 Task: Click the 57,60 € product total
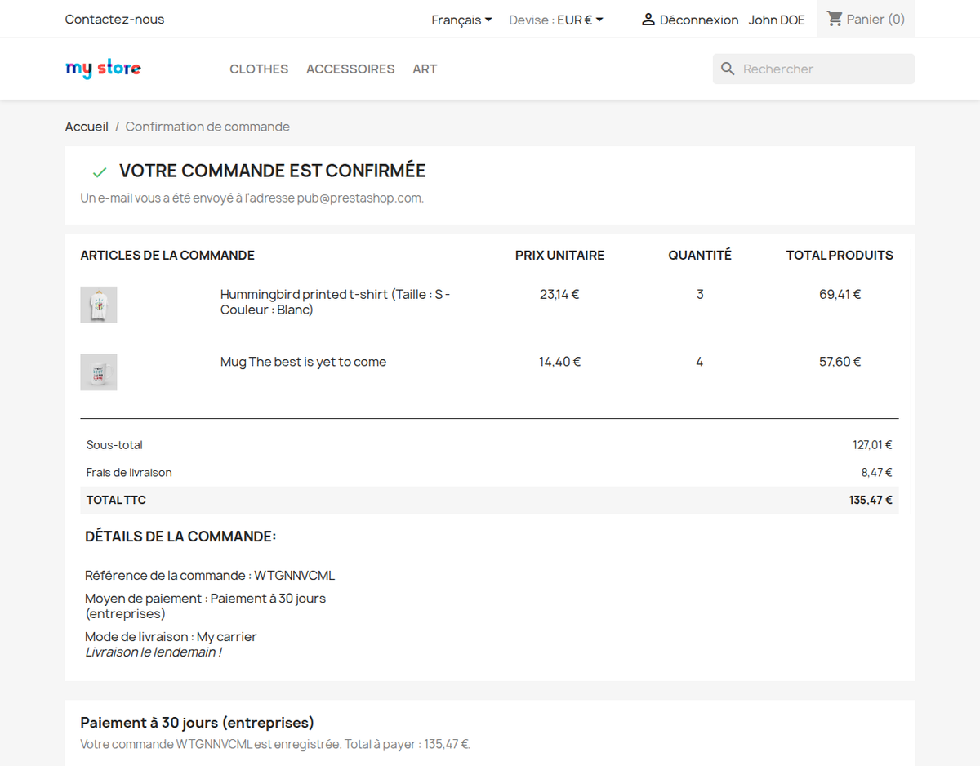pos(840,362)
